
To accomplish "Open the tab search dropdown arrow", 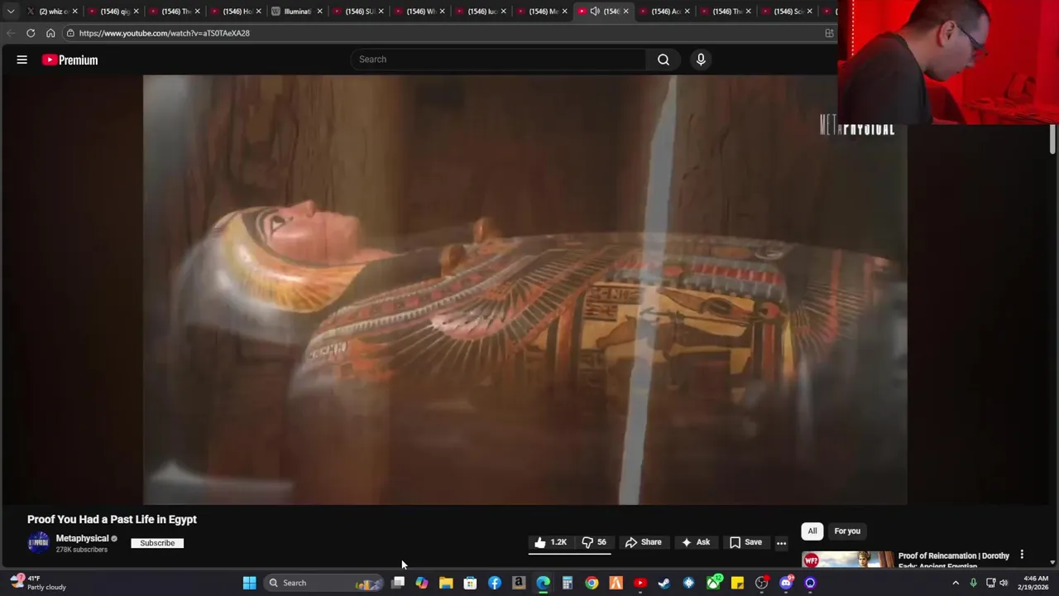I will point(10,11).
